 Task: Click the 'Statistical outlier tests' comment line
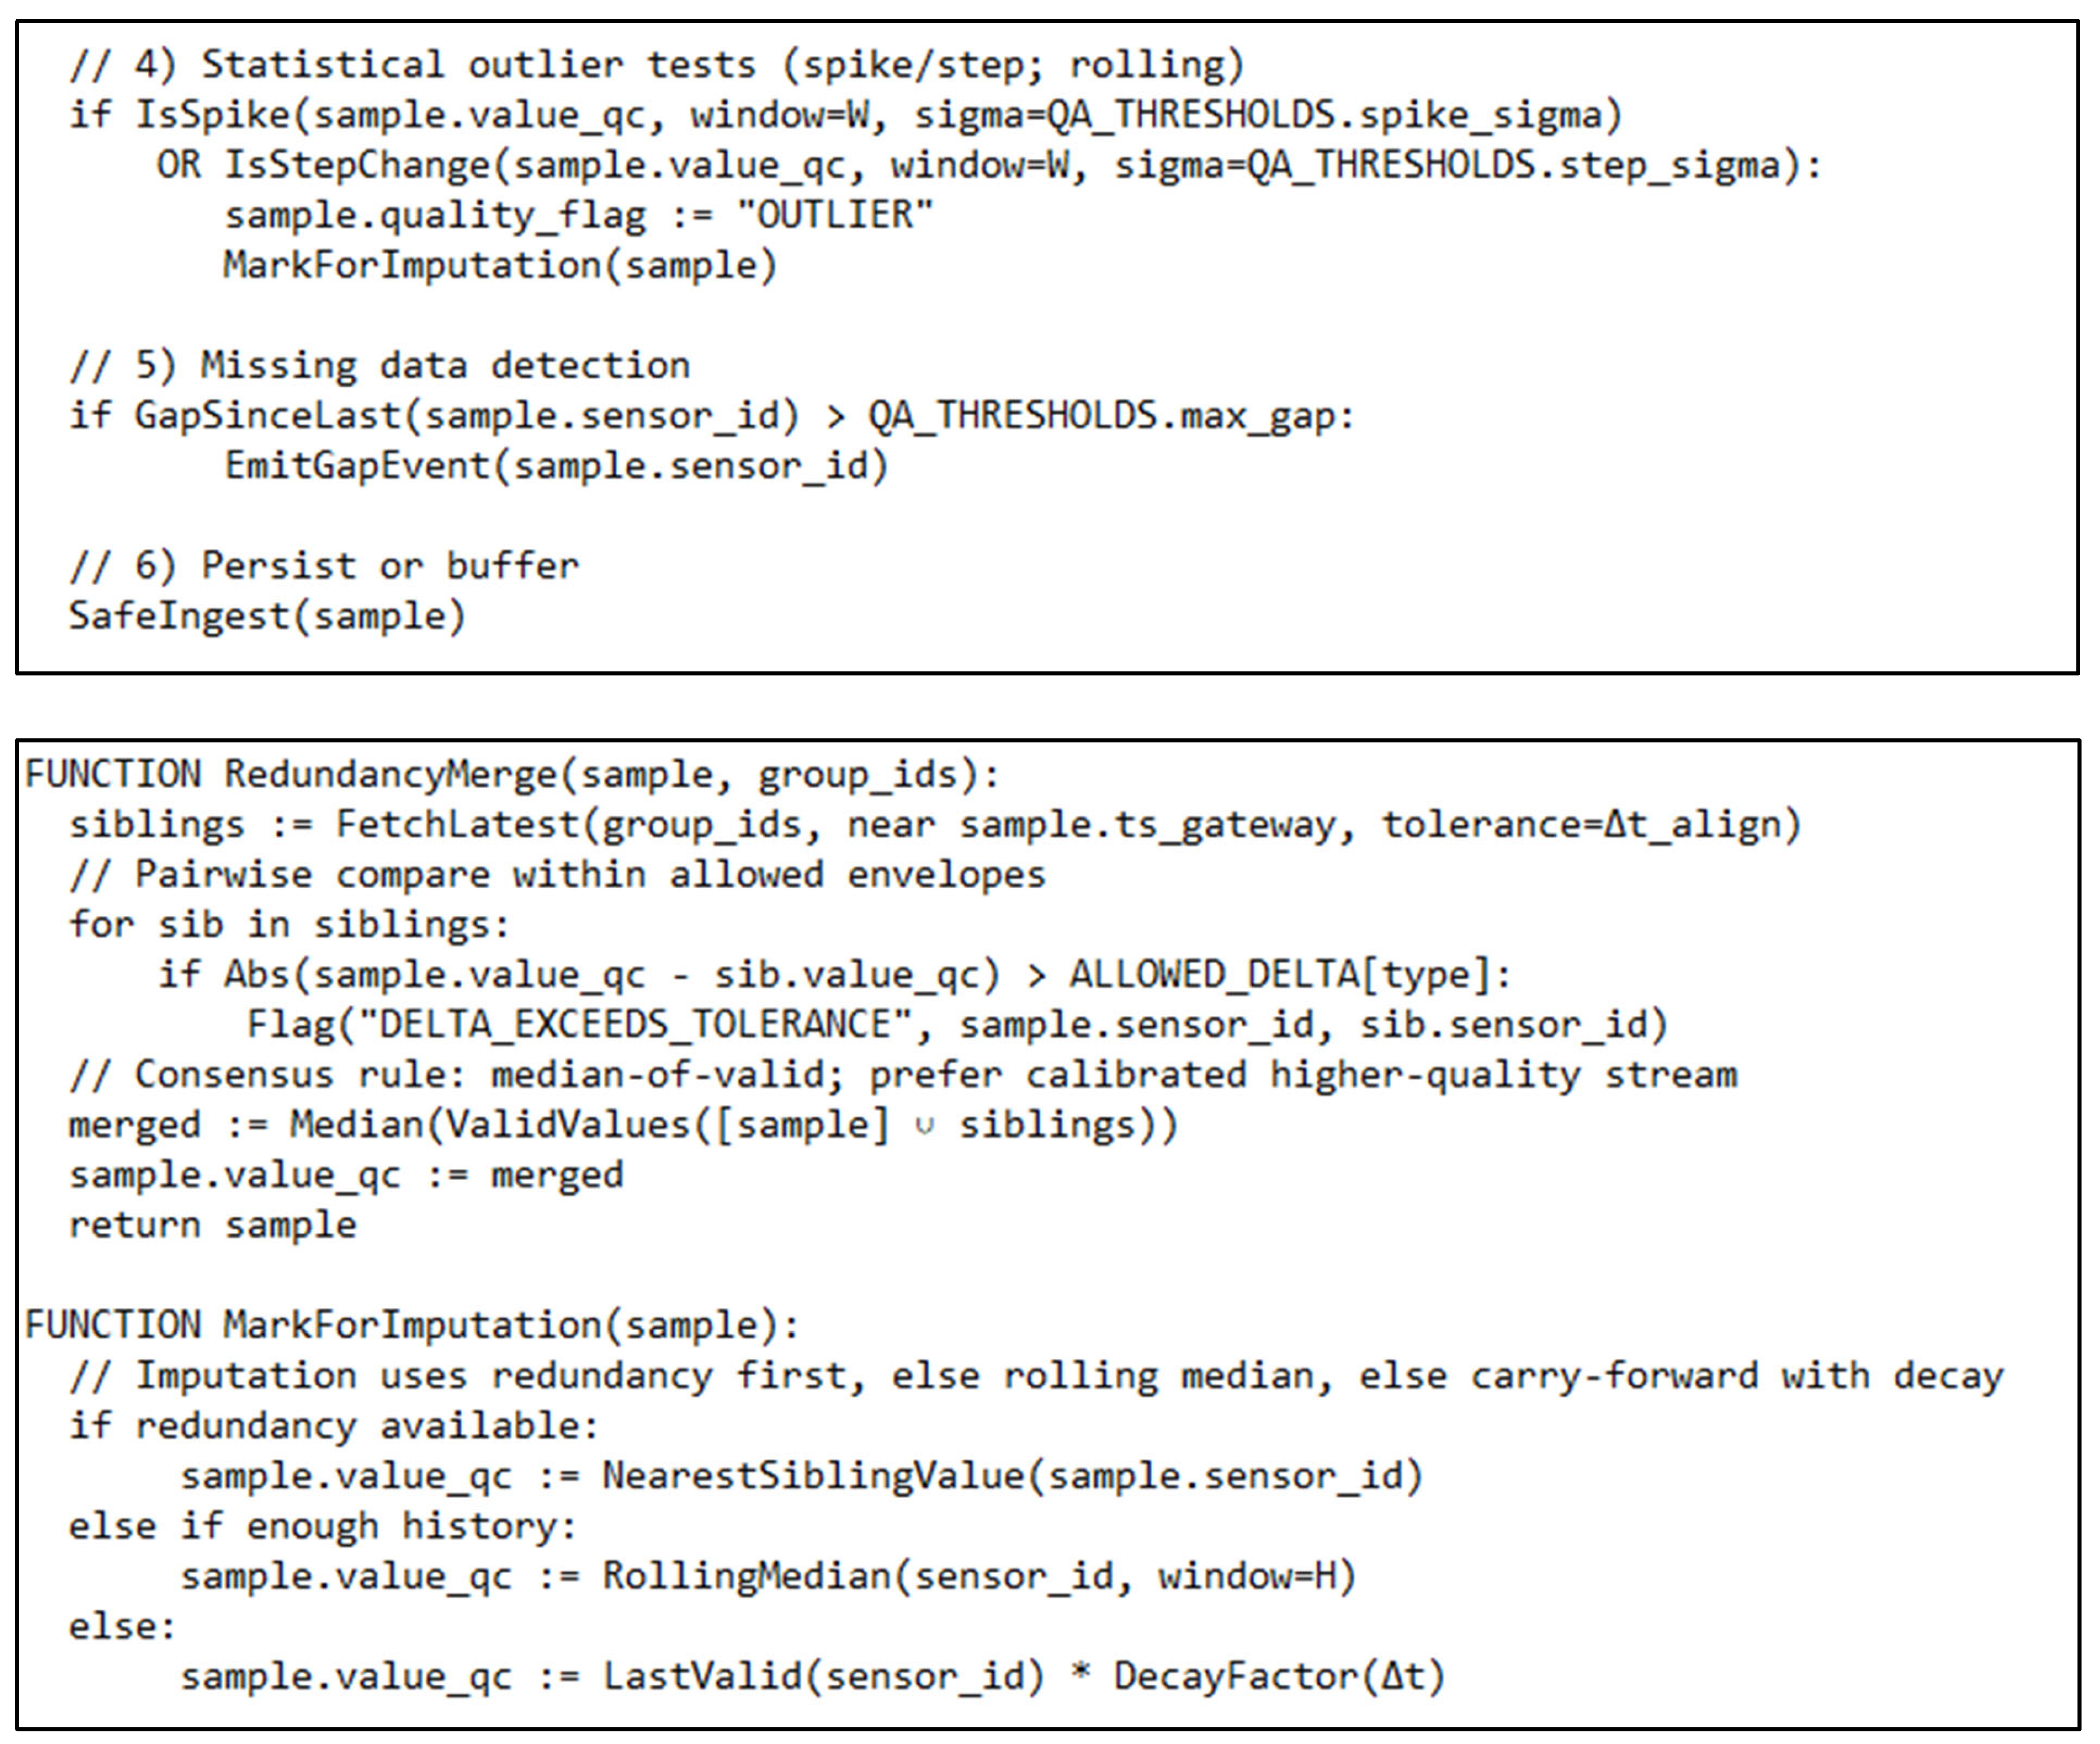(x=656, y=65)
